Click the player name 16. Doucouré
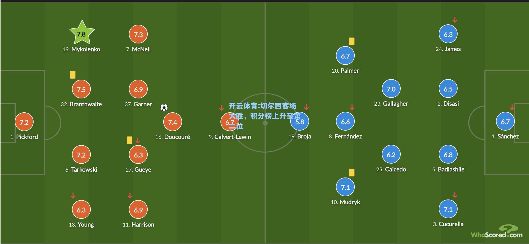Screen dimensions: 529x244 (x=173, y=137)
